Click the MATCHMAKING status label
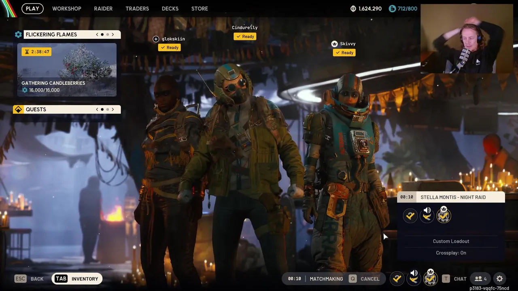This screenshot has height=291, width=518. [x=326, y=279]
